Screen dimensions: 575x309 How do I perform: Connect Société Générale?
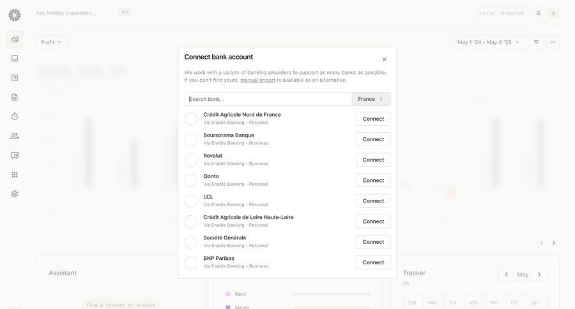373,242
